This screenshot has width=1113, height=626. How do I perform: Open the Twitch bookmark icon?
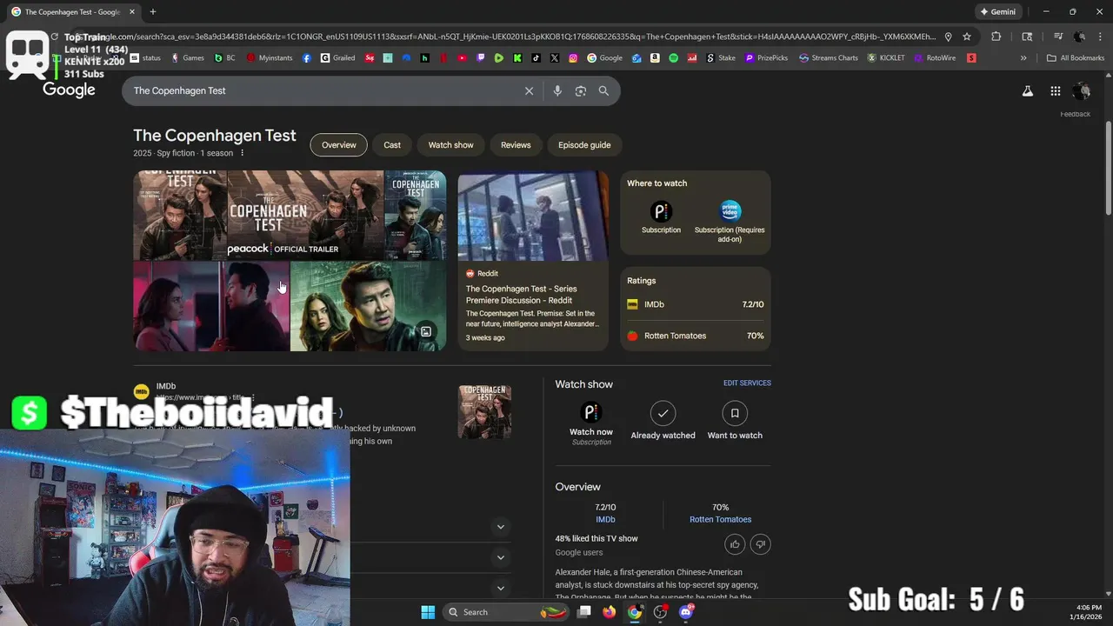481,58
